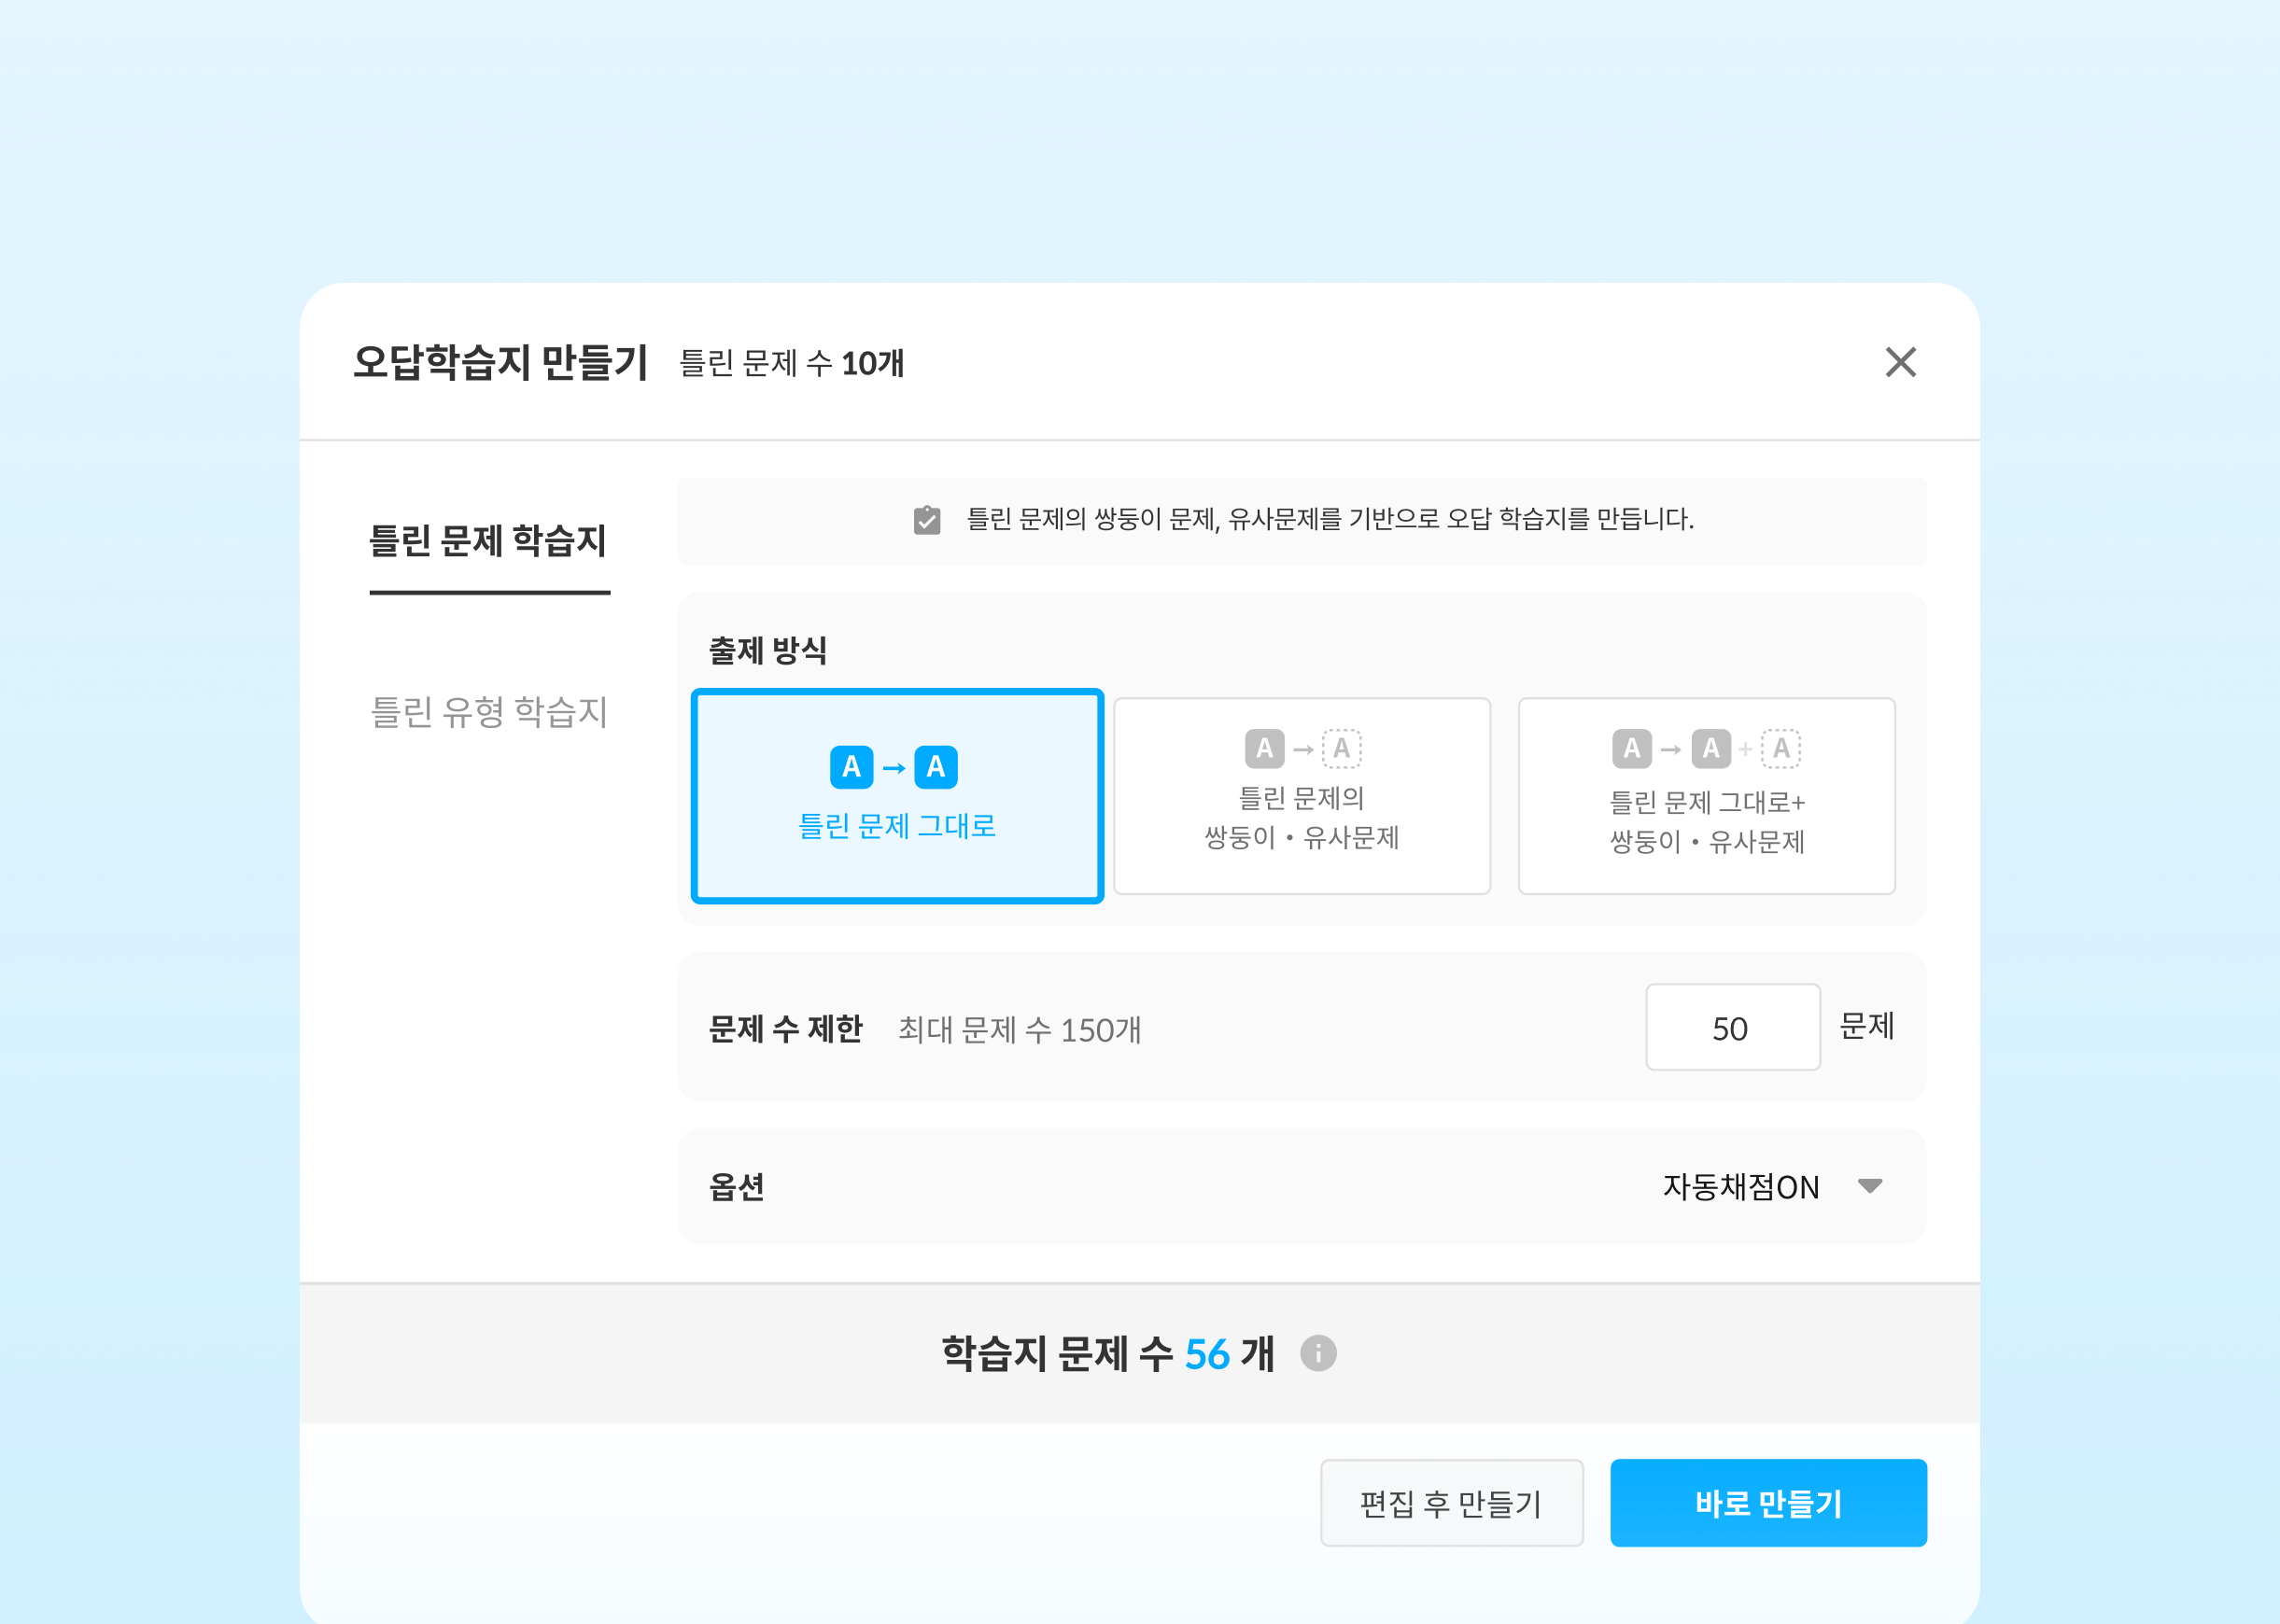Viewport: 2280px width, 1624px height.
Task: Click the dropdown arrow in 옵션 row
Action: click(1869, 1186)
